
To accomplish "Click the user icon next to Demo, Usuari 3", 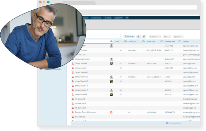I will coord(73,64).
